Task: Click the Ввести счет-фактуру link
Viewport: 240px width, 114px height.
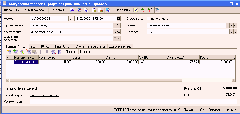Action: point(45,95)
